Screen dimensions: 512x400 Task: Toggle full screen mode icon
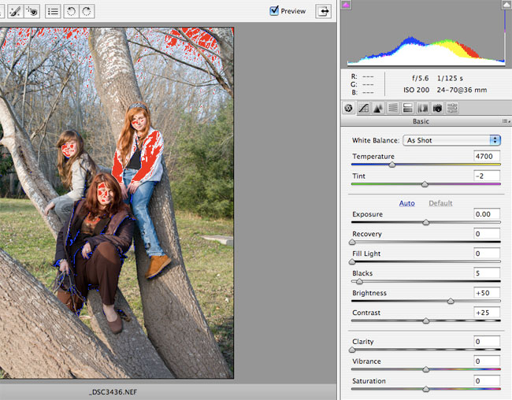[323, 10]
